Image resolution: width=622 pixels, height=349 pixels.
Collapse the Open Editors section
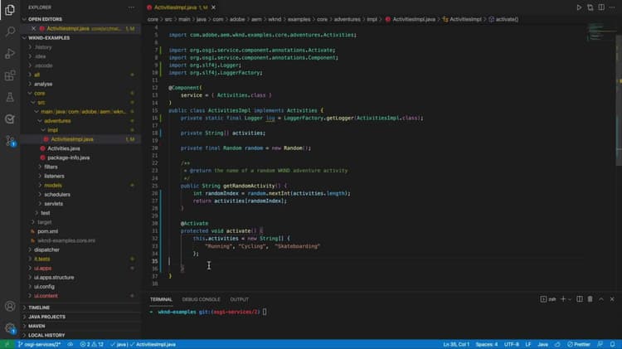(45, 19)
